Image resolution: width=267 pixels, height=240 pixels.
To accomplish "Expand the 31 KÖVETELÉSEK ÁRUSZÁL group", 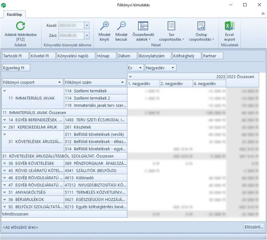I will [5, 134].
